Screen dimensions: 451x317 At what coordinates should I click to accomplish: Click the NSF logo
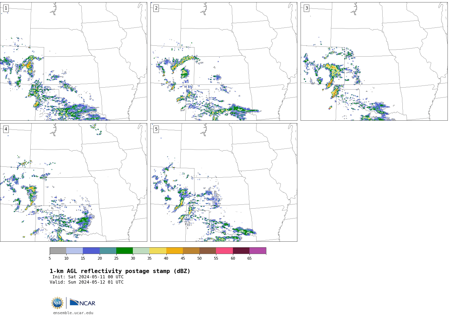(x=57, y=303)
